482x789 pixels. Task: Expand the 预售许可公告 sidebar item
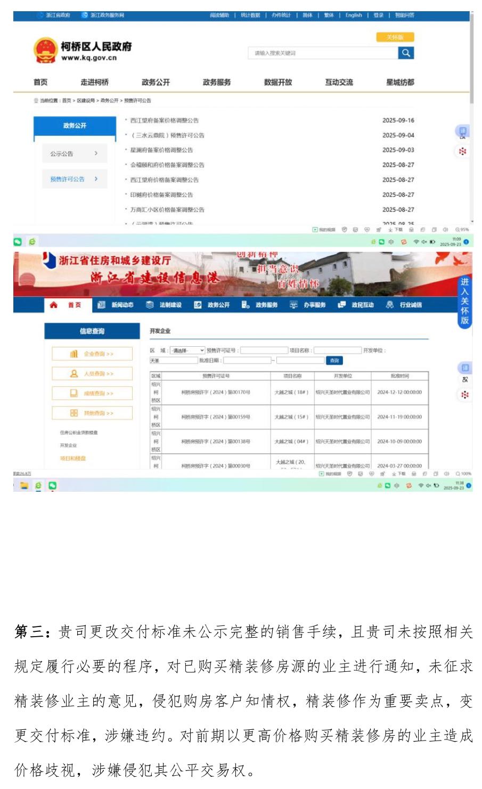pyautogui.click(x=75, y=179)
